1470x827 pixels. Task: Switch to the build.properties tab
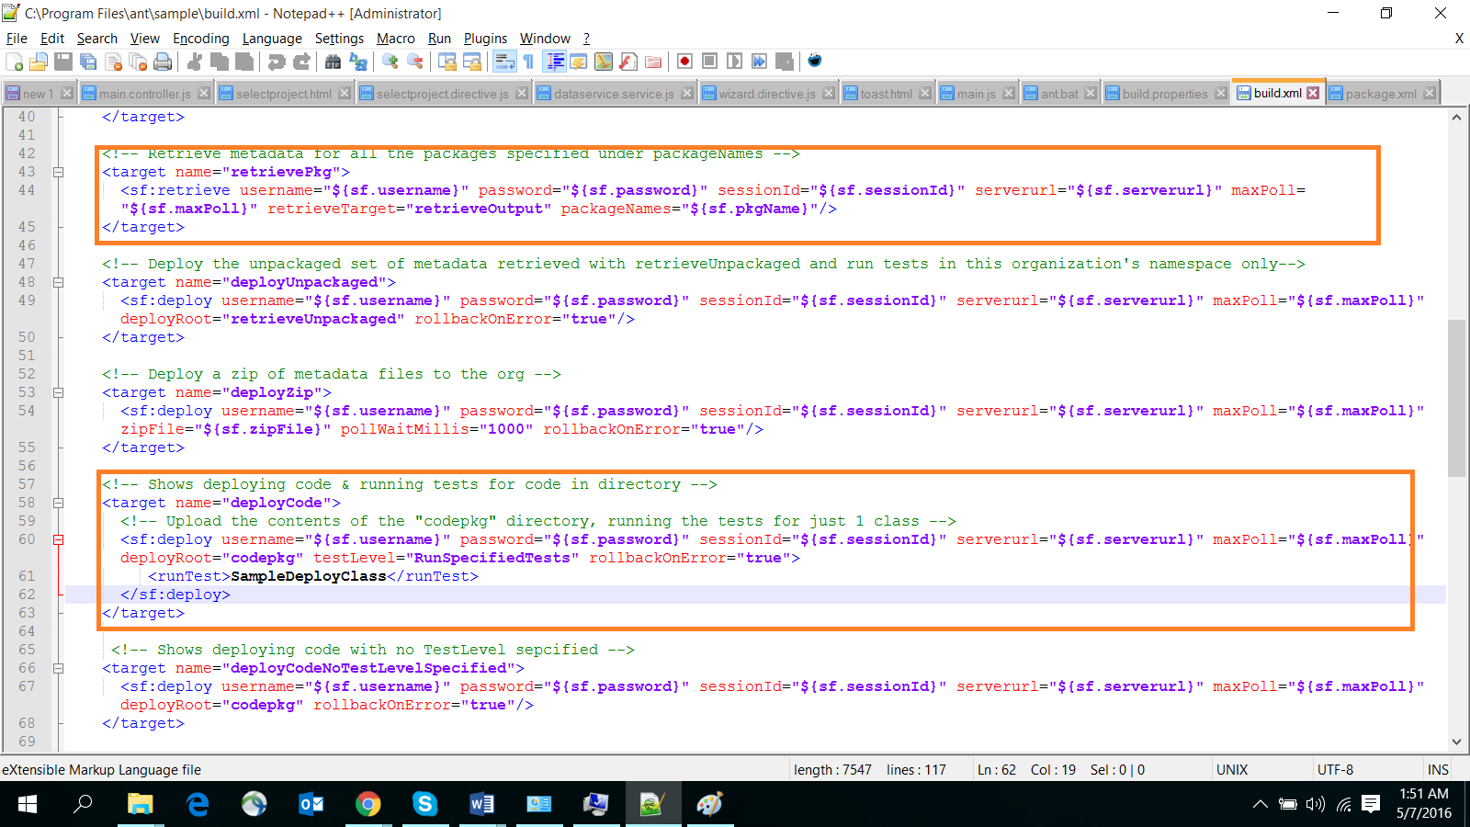1164,94
